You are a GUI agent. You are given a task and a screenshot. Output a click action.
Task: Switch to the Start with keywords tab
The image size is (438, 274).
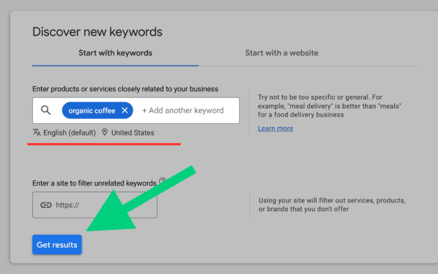(115, 53)
